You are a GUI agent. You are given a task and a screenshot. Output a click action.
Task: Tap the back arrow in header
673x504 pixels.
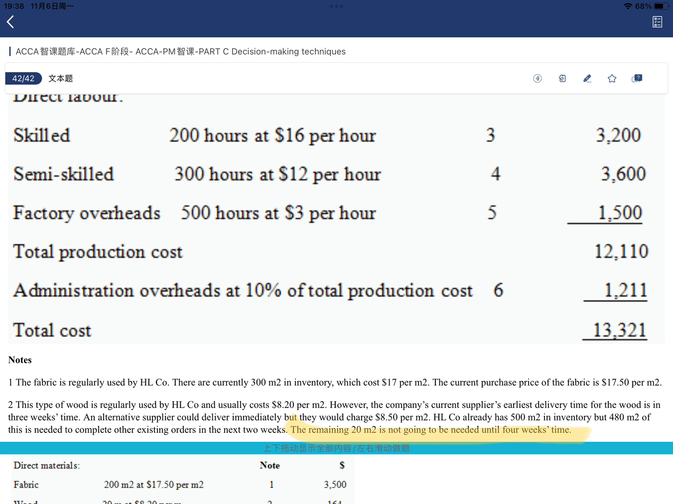[10, 22]
